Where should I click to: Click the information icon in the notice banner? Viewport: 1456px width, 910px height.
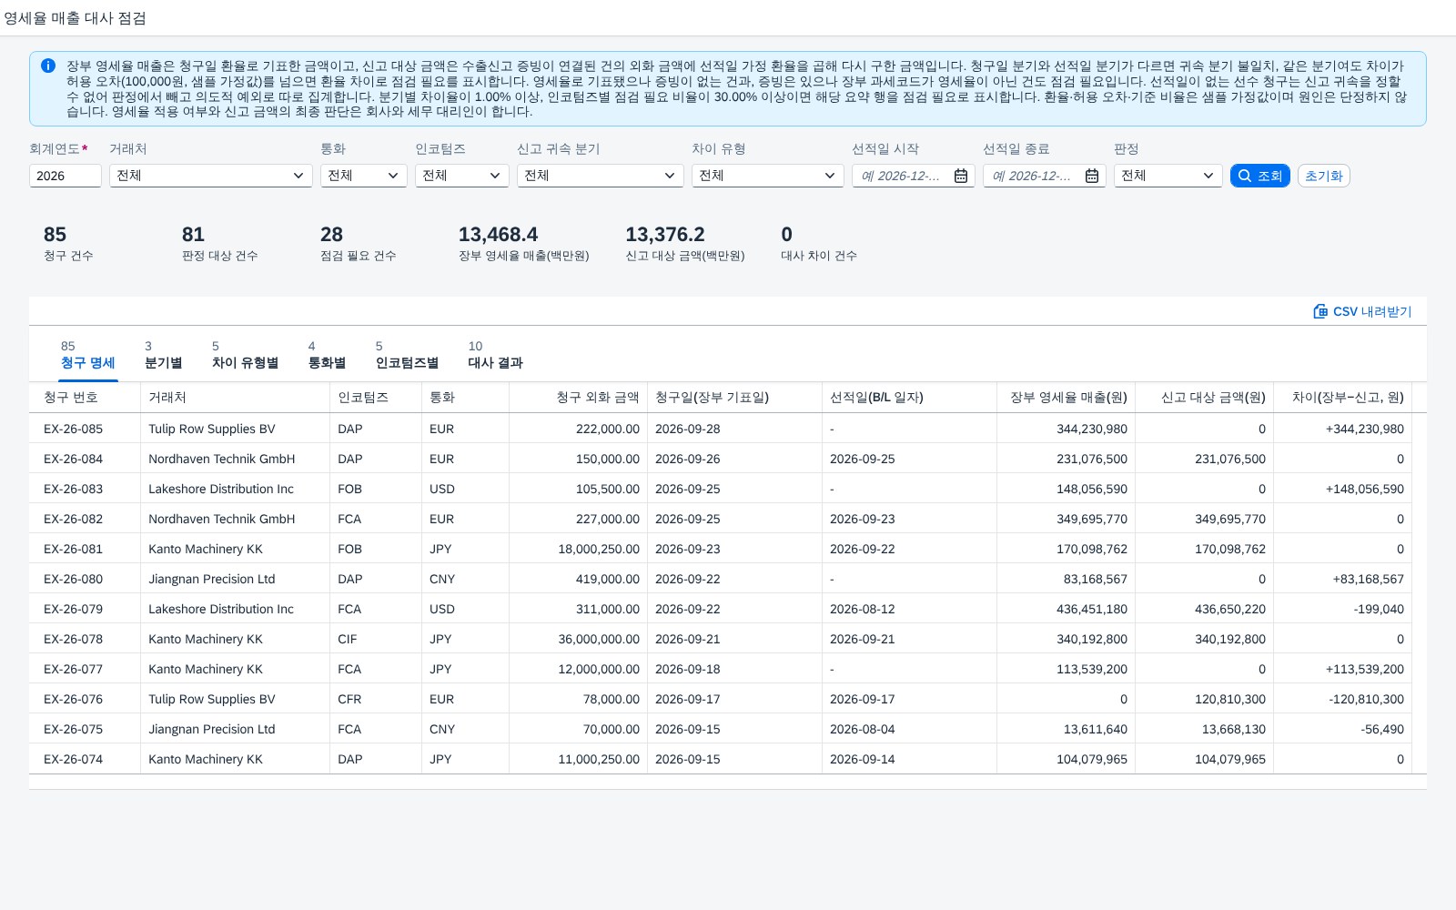click(x=48, y=66)
